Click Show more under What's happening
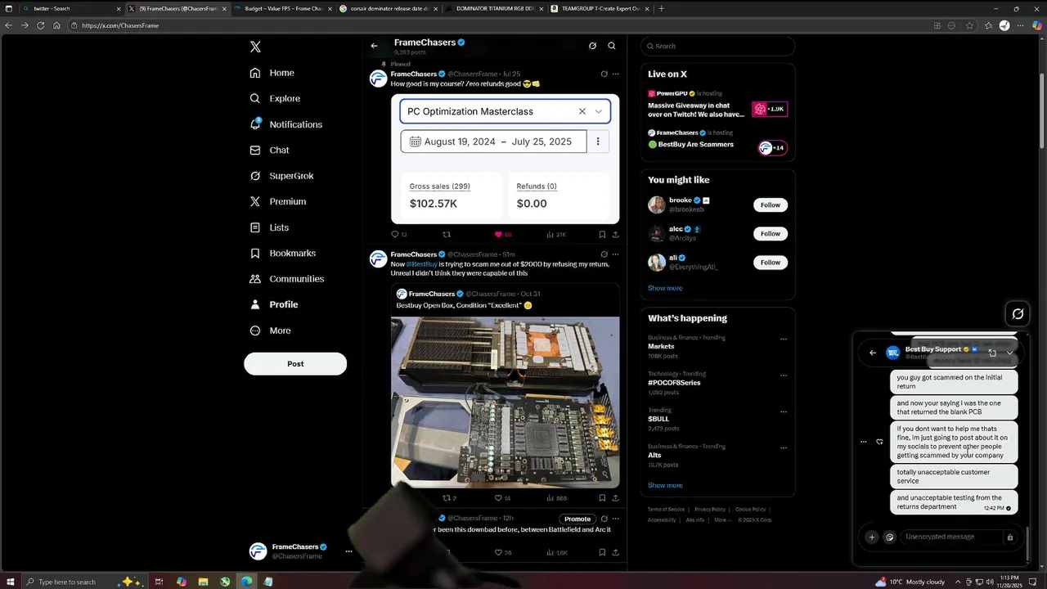The image size is (1047, 589). pyautogui.click(x=665, y=485)
